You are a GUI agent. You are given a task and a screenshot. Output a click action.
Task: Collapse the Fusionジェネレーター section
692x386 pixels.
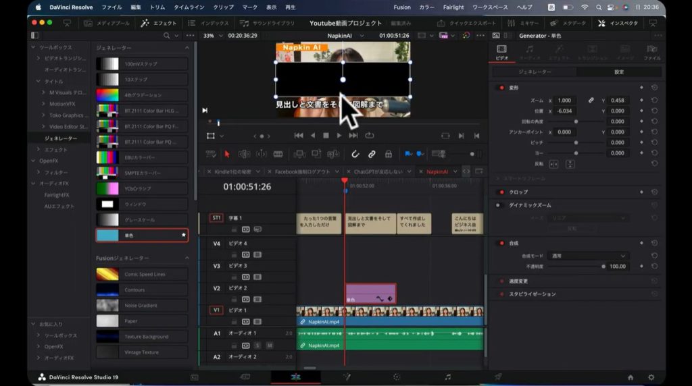[187, 258]
